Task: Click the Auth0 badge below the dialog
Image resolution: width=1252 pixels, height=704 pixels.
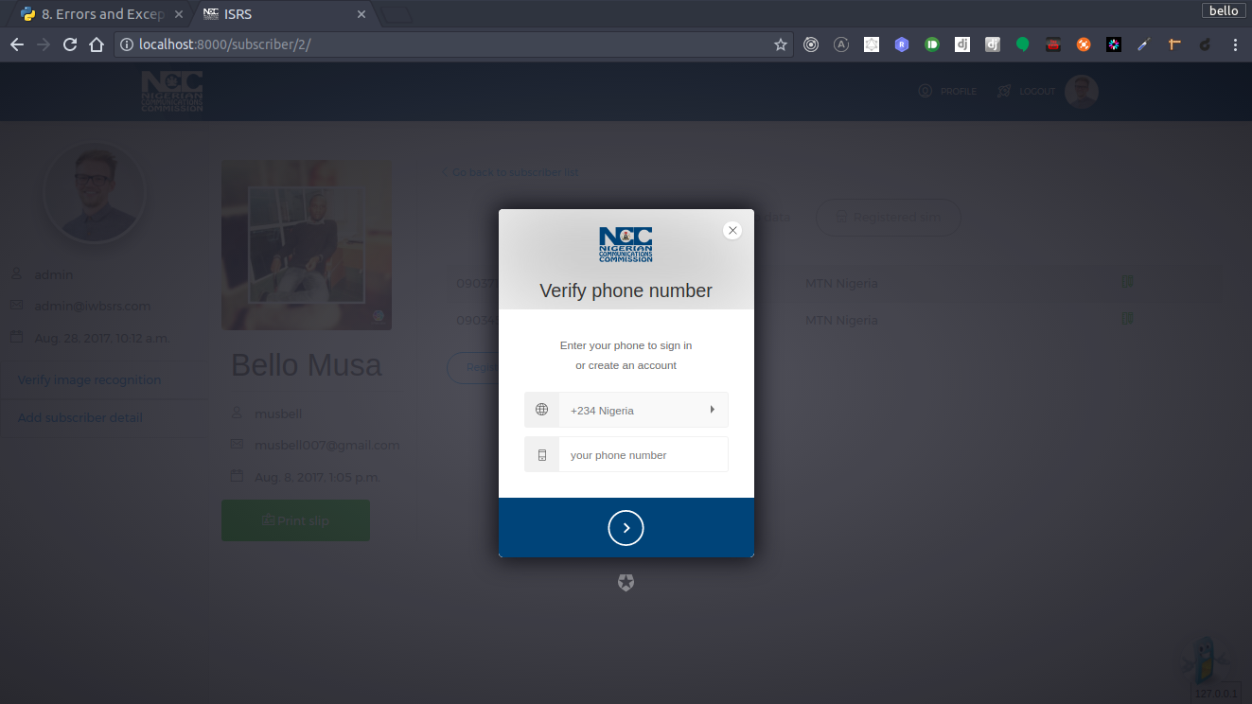Action: point(626,583)
